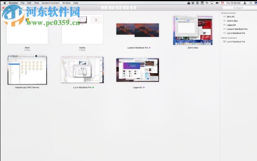
Task: Click the connection icon beside Bill's PC
Action: point(225,17)
